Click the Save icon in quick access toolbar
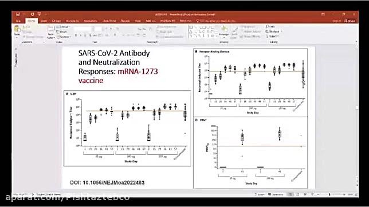The height and width of the screenshot is (207, 369). pyautogui.click(x=18, y=14)
